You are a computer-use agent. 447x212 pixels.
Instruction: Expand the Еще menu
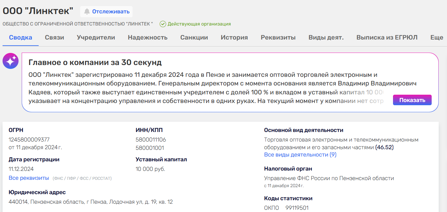(436, 38)
